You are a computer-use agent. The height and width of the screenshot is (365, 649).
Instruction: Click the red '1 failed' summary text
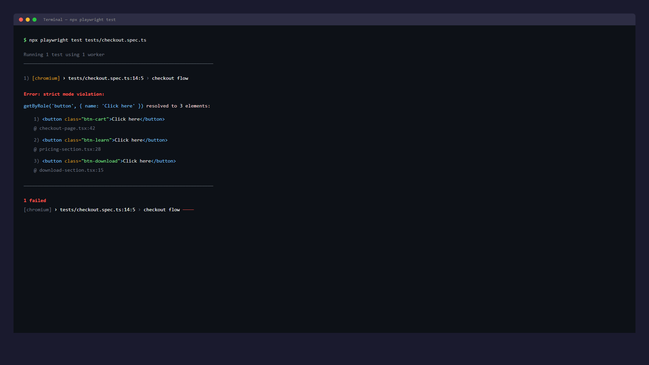point(35,200)
